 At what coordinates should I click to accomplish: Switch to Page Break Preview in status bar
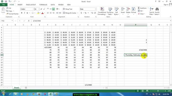147,91
